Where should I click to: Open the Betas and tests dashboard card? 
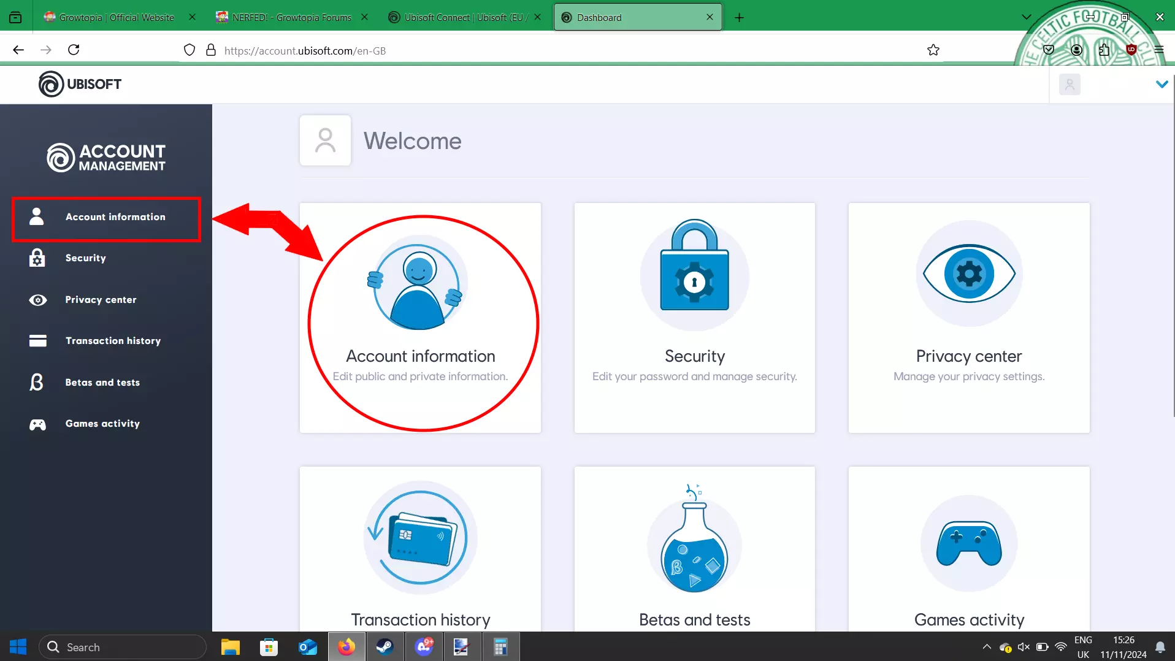click(695, 549)
